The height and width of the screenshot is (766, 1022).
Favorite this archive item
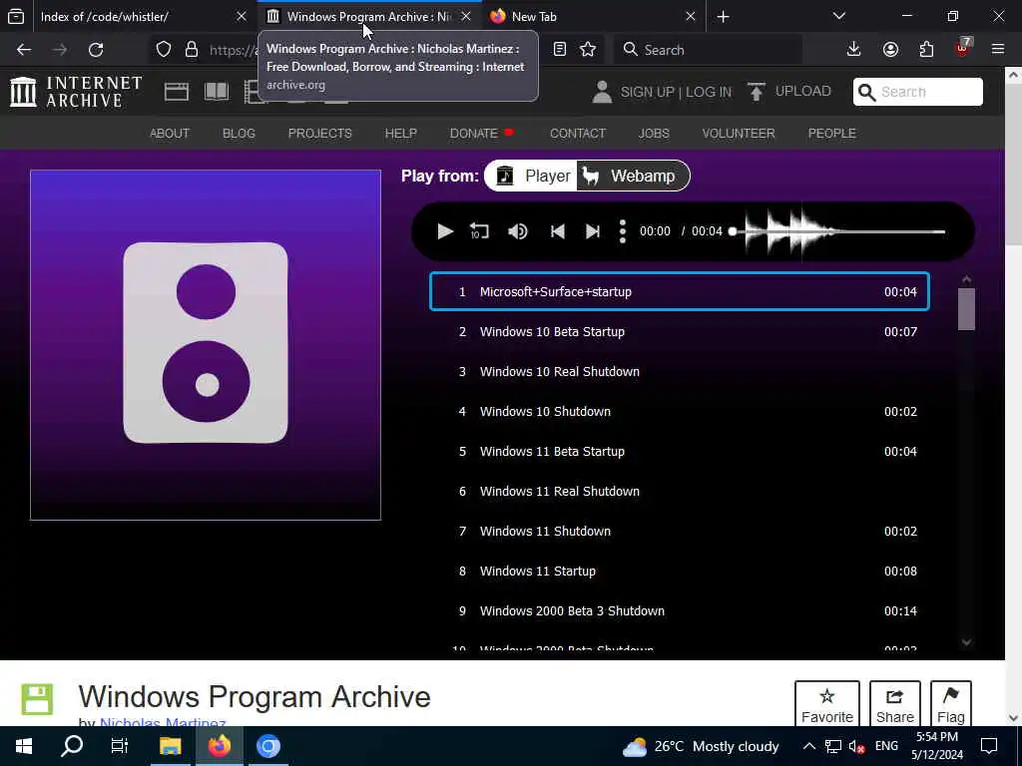click(x=827, y=703)
